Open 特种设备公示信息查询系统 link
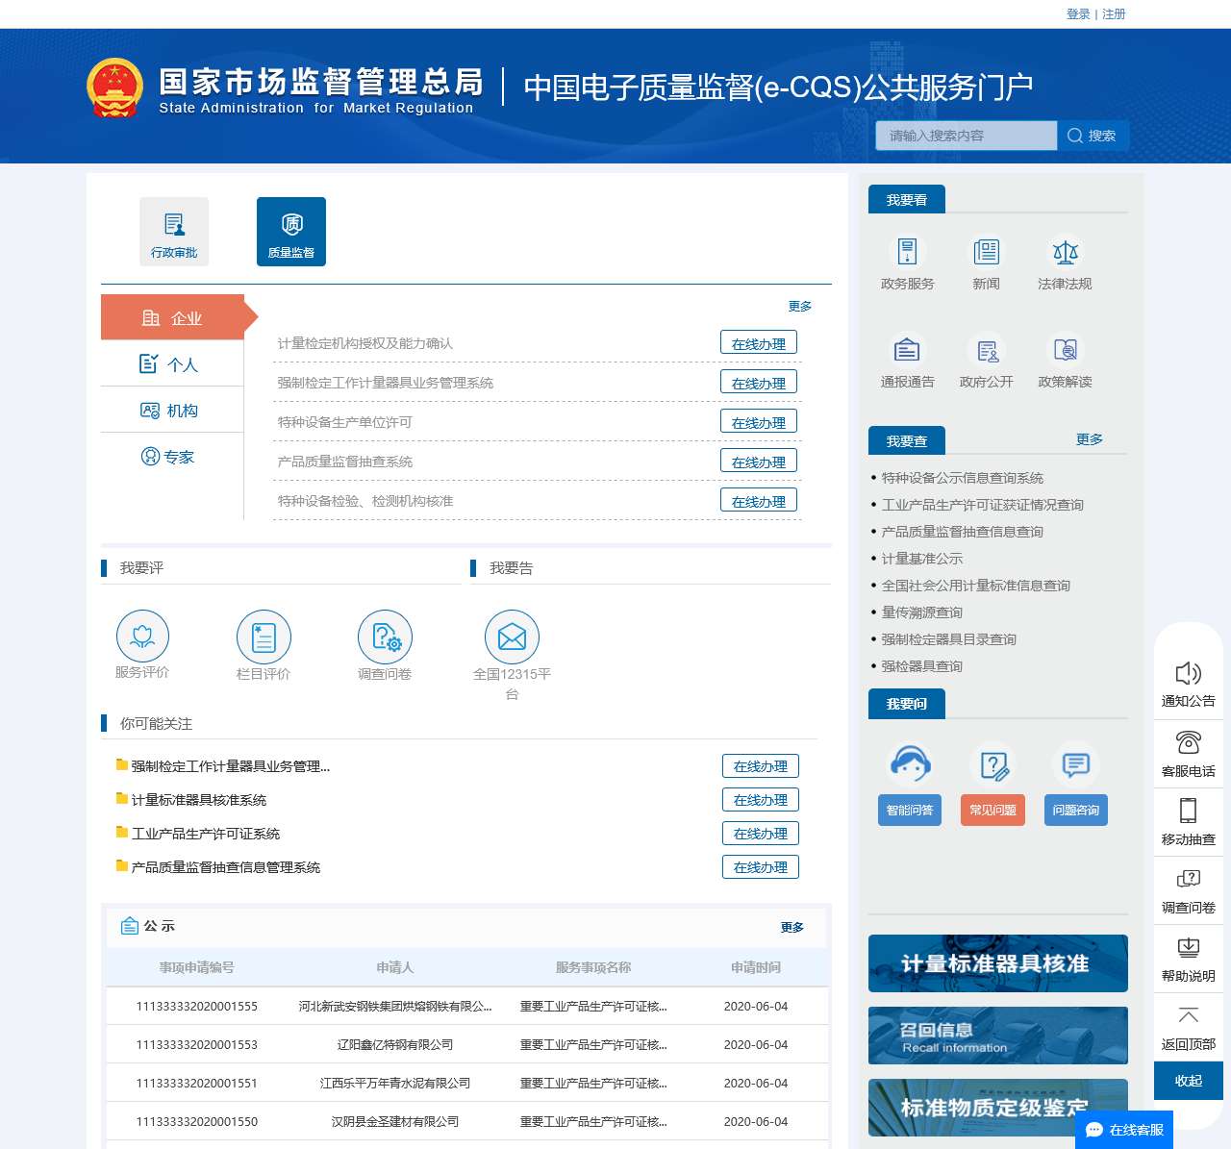 point(963,478)
